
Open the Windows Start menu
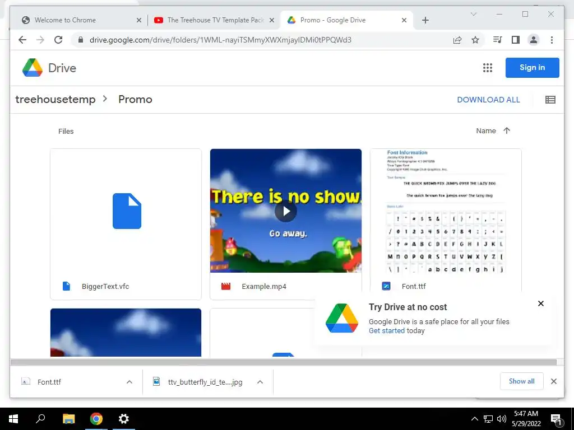tap(13, 419)
